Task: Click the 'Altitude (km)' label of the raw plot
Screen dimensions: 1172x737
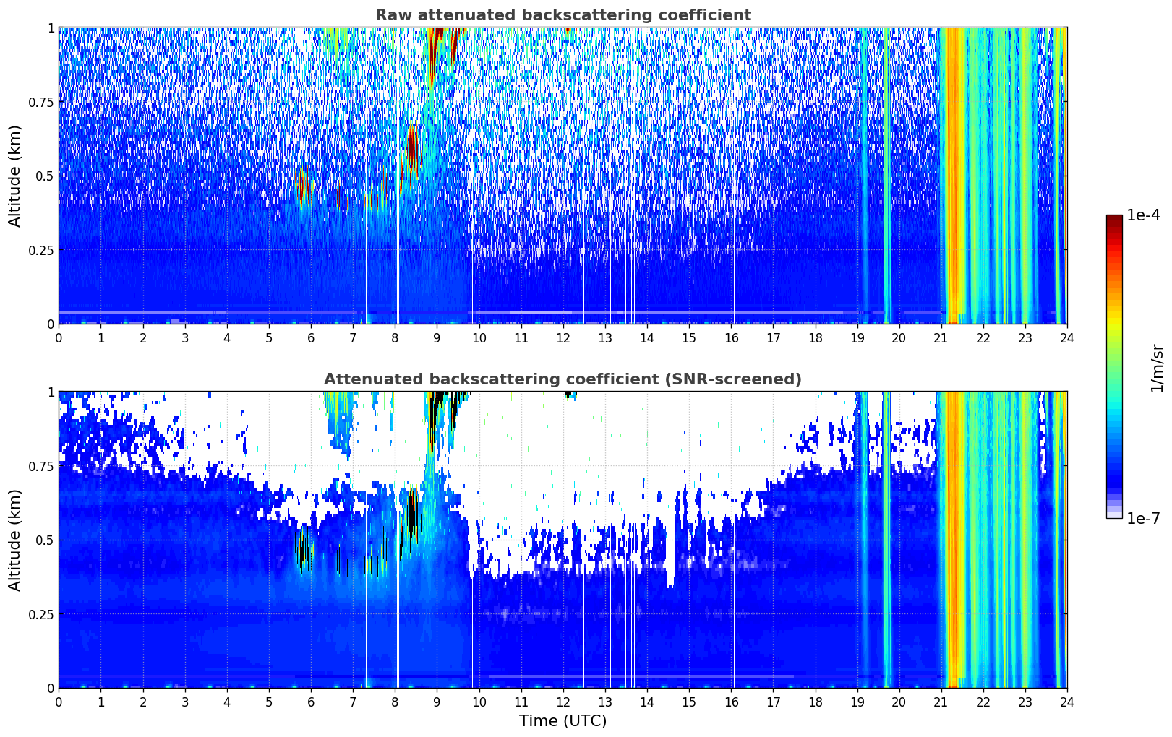Action: (15, 176)
